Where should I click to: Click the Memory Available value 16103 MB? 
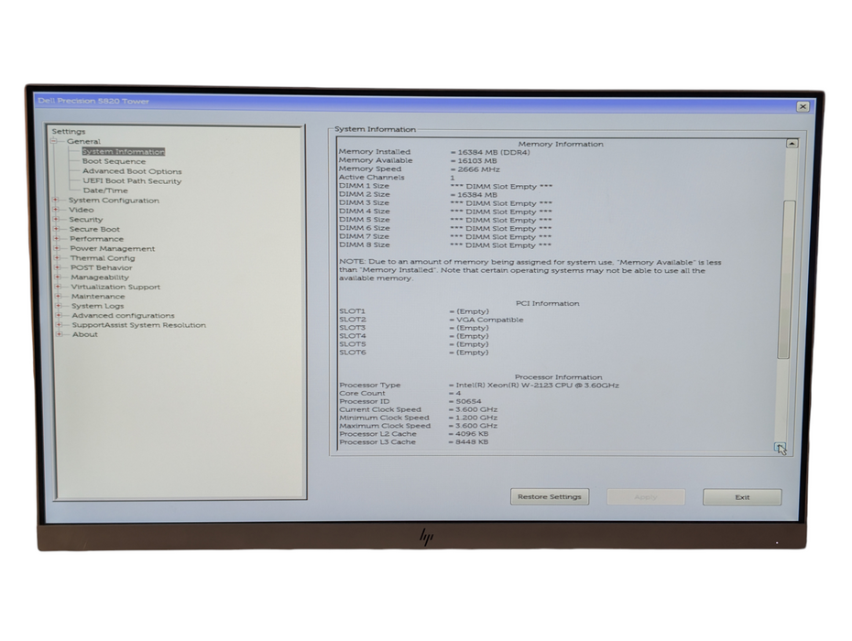click(477, 161)
